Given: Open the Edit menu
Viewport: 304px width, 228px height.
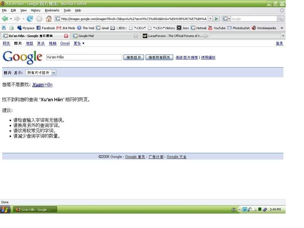Looking at the screenshot, I should click(x=13, y=10).
